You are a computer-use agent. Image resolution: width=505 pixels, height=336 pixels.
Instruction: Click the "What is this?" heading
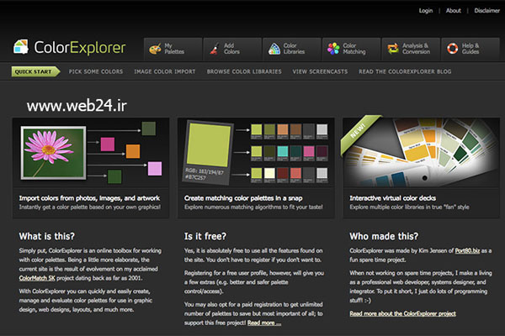[x=46, y=236]
